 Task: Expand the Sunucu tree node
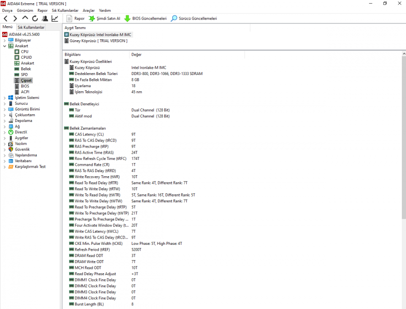(x=5, y=103)
